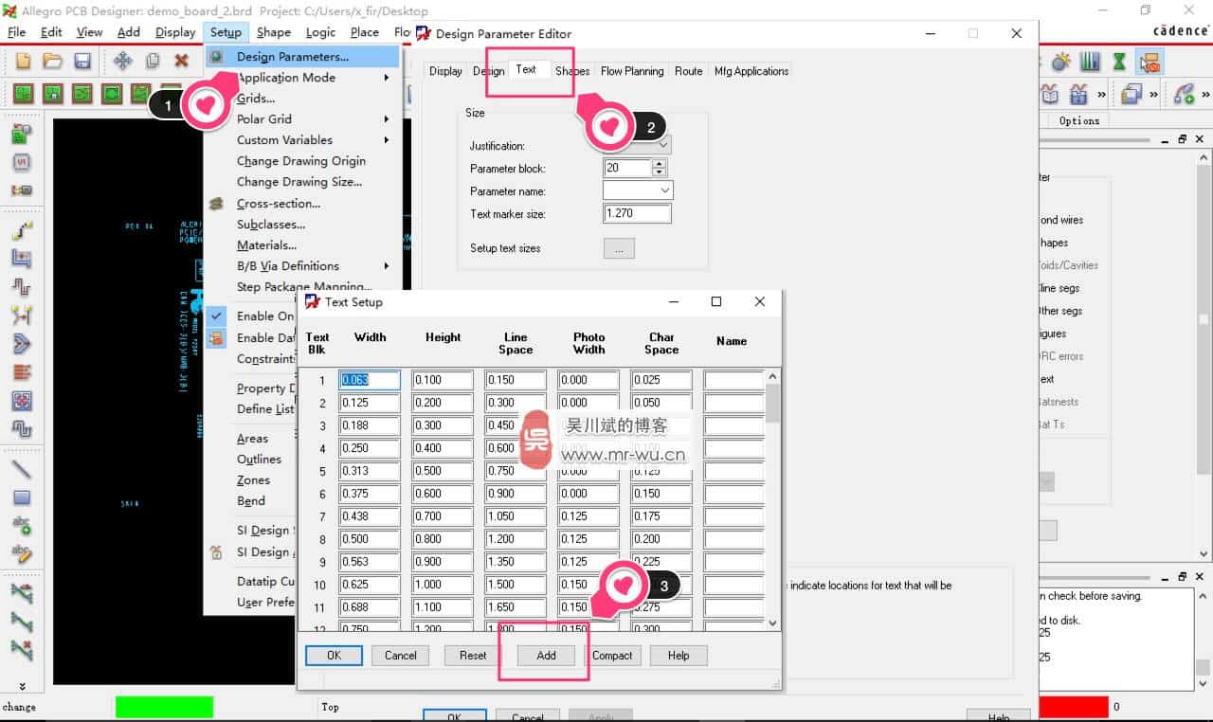1213x722 pixels.
Task: Click Reset button in Text Setup
Action: click(x=473, y=655)
